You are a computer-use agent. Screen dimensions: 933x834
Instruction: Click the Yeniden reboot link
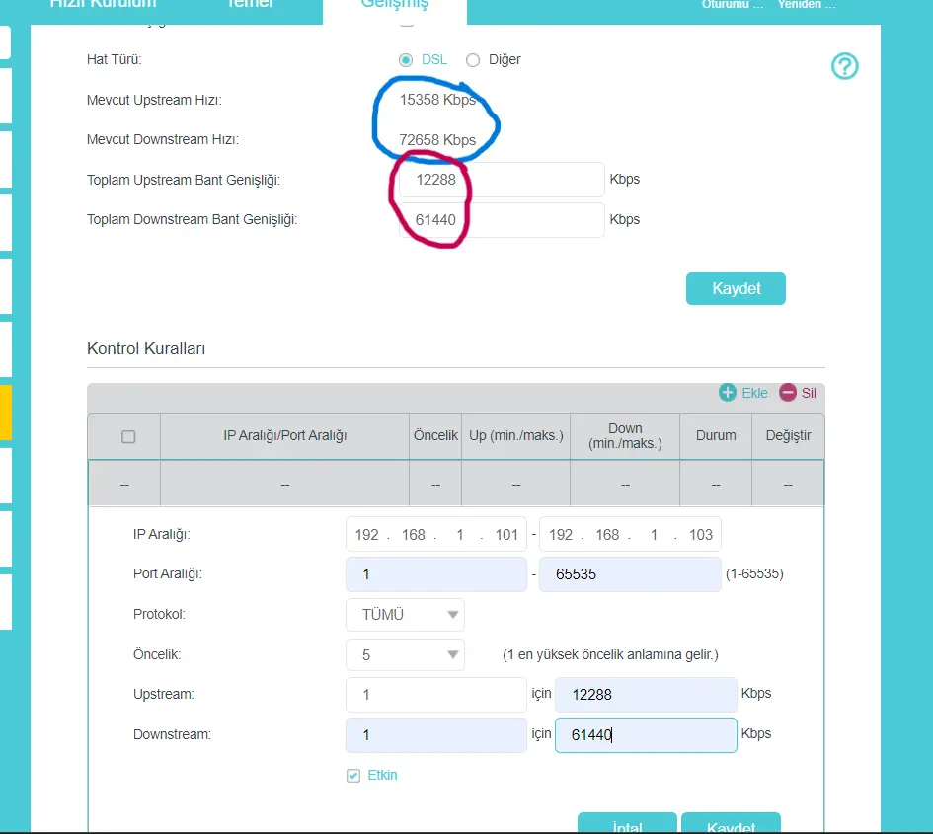(x=807, y=5)
